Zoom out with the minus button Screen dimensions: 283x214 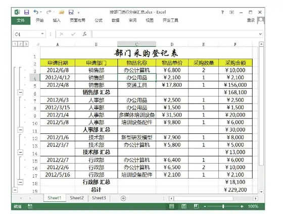click(205, 206)
